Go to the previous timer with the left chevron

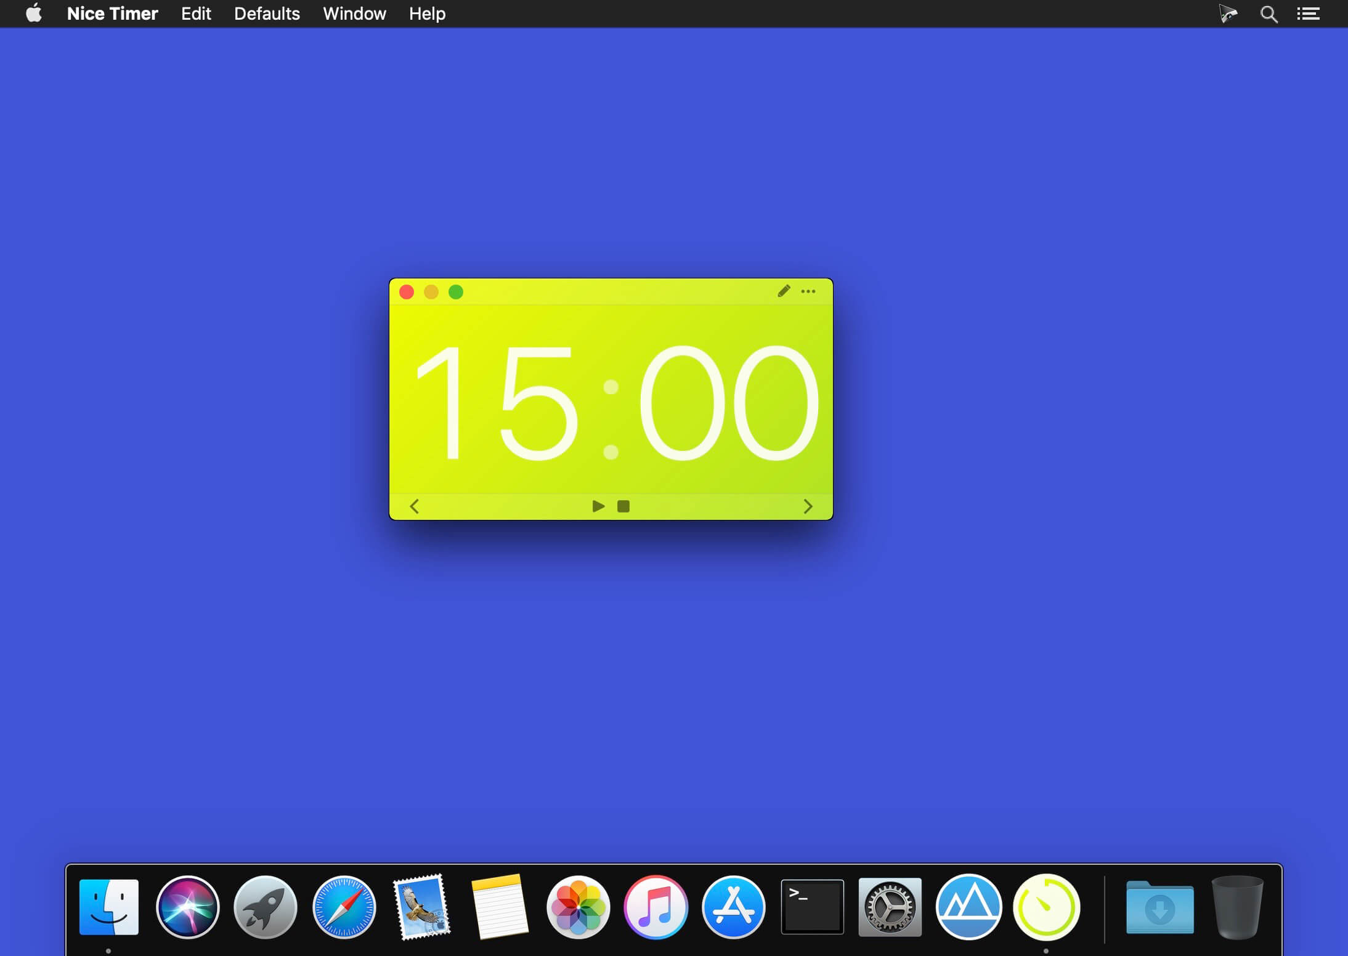pyautogui.click(x=415, y=506)
